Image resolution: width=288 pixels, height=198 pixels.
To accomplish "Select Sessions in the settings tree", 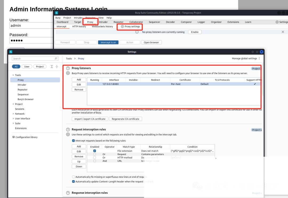I will click(19, 109).
